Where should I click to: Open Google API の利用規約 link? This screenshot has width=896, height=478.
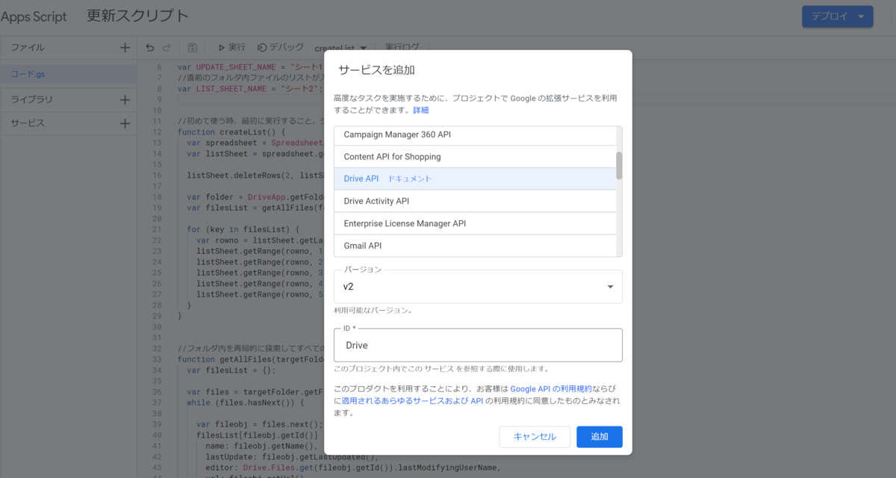[551, 389]
